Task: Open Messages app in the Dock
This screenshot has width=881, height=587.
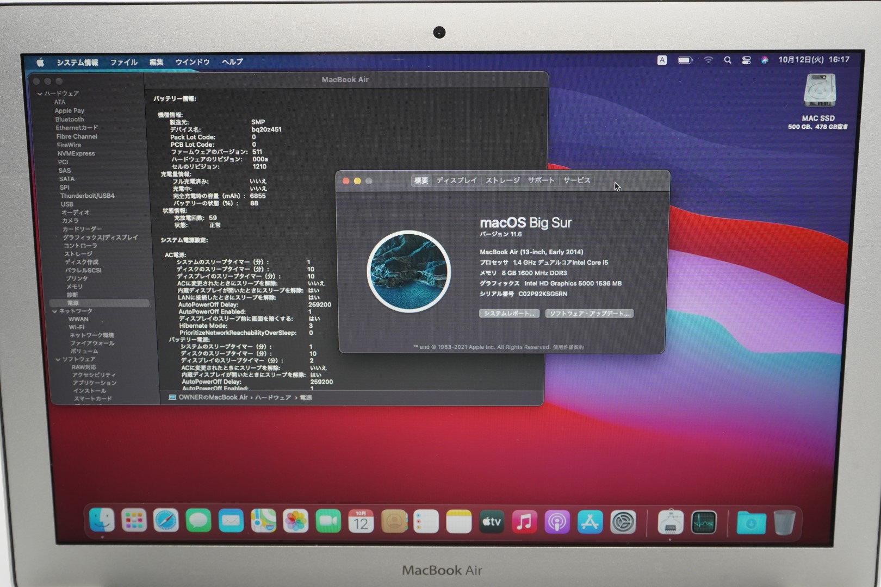Action: point(198,521)
